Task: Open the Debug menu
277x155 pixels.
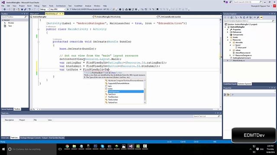Action: coord(37,6)
